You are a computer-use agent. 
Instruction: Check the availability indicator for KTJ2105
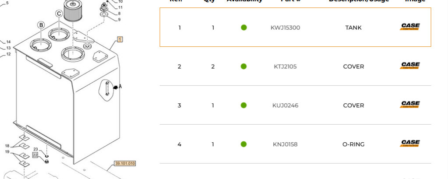244,67
